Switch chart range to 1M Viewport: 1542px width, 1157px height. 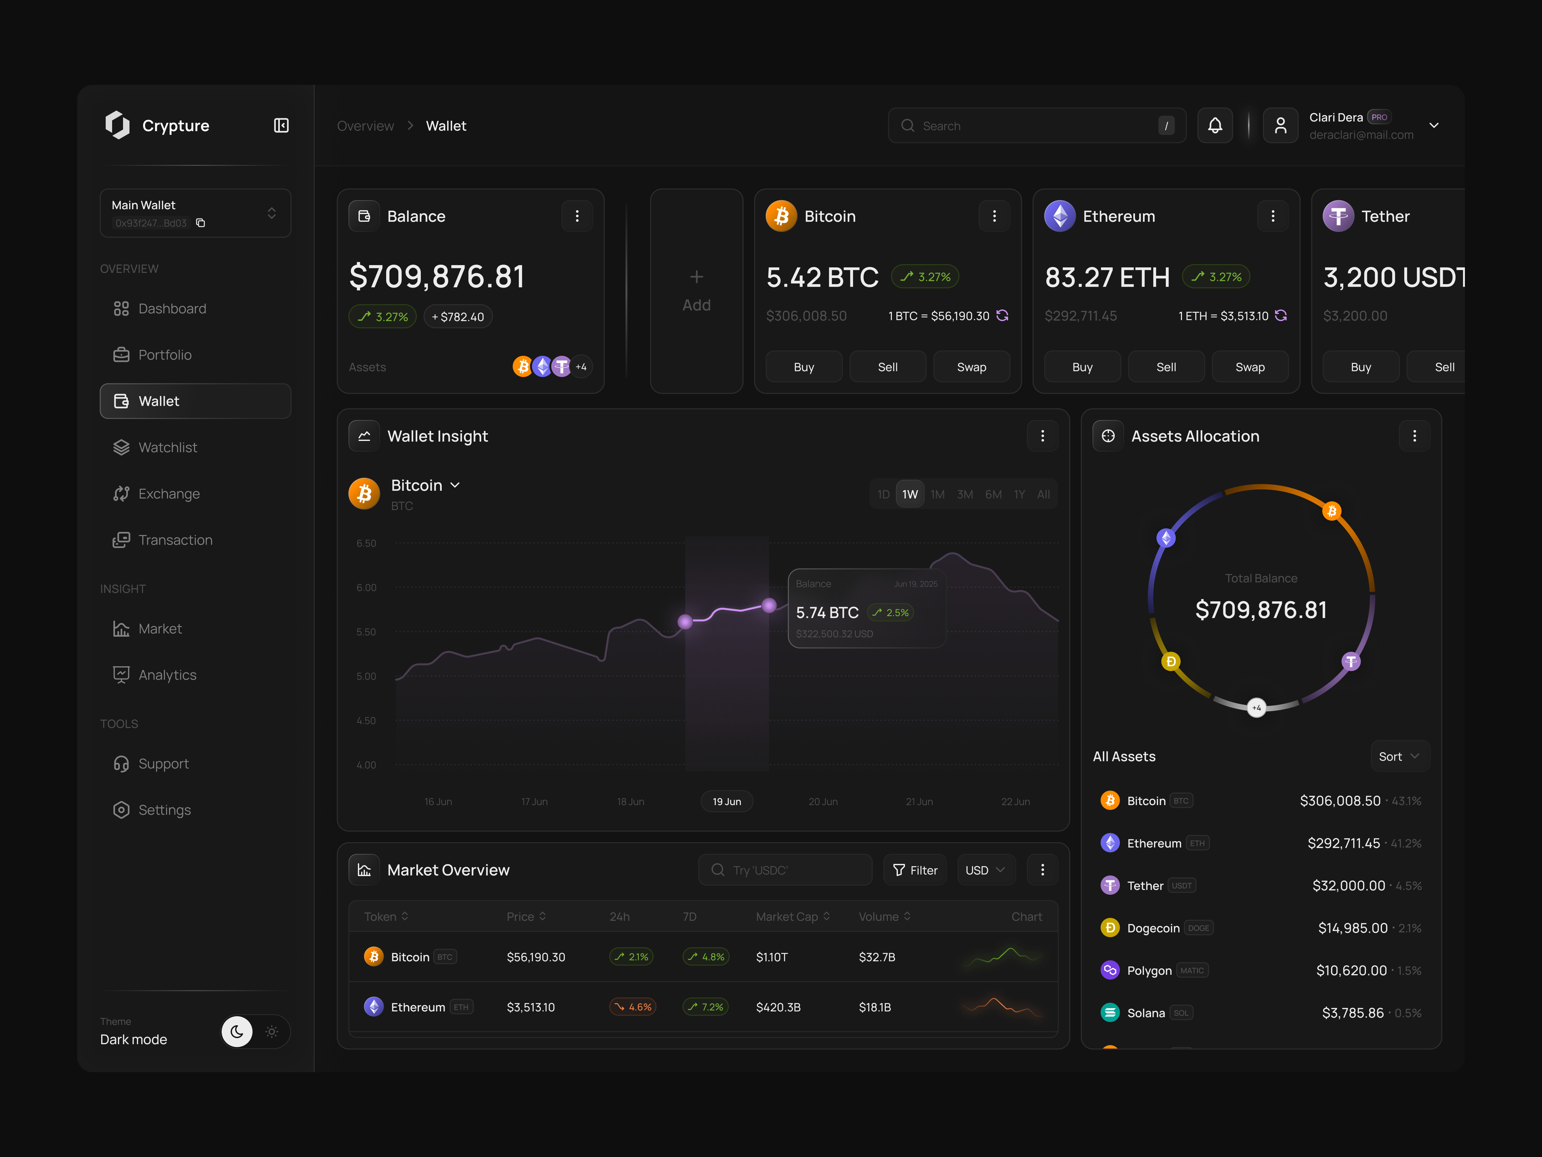938,494
